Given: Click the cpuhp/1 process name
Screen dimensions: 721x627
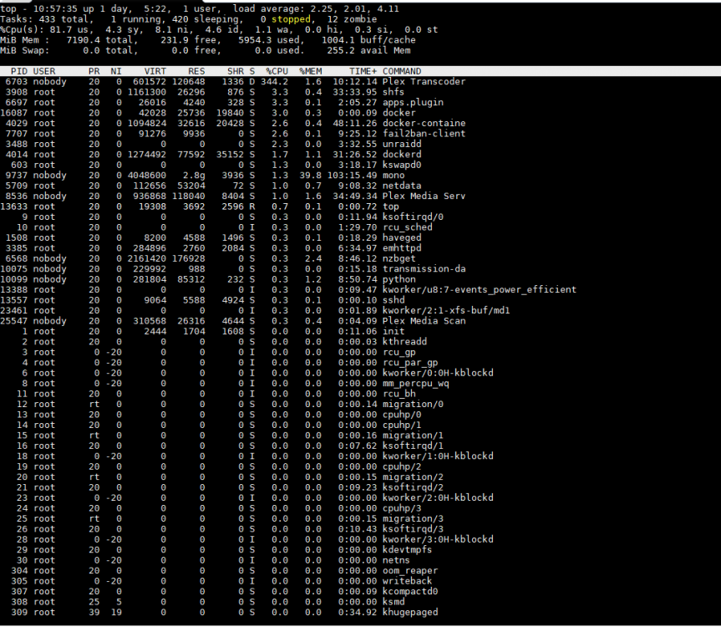Looking at the screenshot, I should coord(402,425).
